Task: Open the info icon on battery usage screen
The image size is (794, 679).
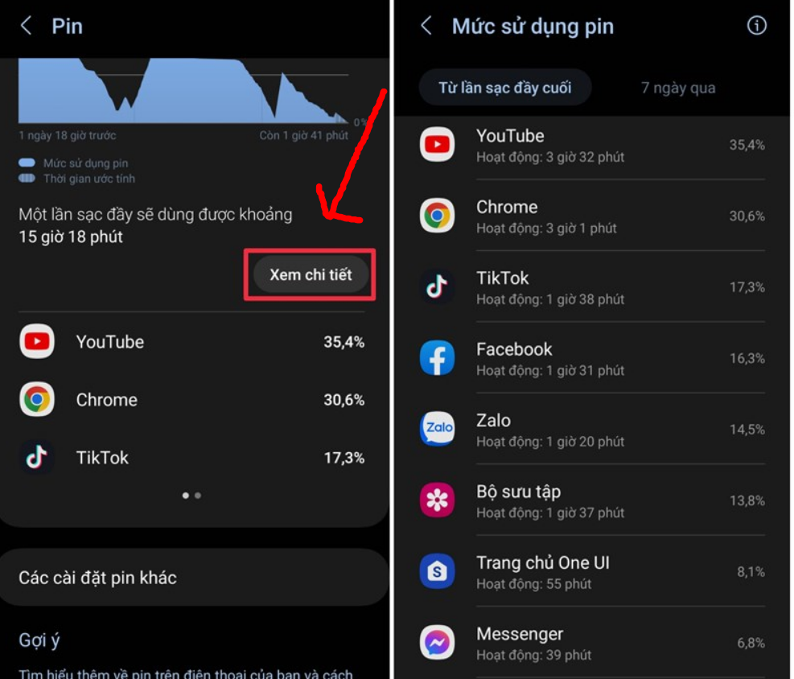Action: pos(756,25)
